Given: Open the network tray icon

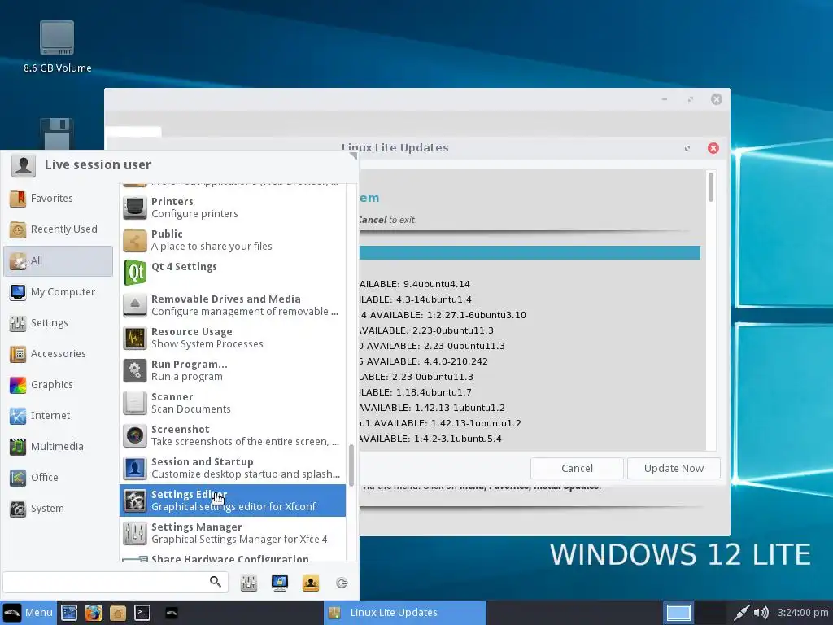Looking at the screenshot, I should [741, 613].
